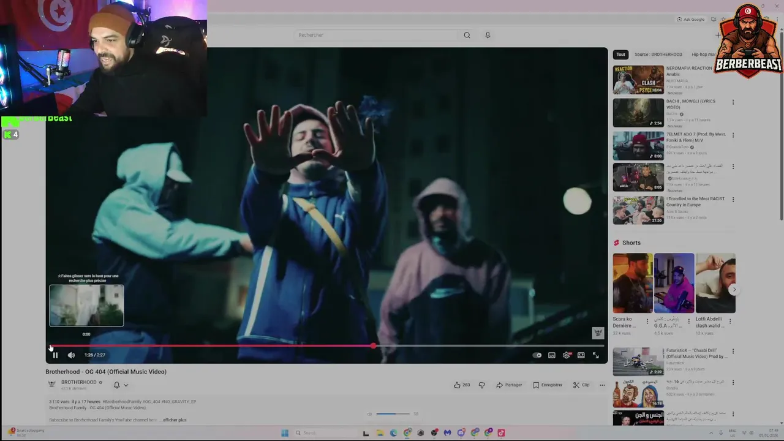Image resolution: width=784 pixels, height=441 pixels.
Task: Open options menu for the Arabic-titled 8:05 video
Action: pyautogui.click(x=733, y=167)
